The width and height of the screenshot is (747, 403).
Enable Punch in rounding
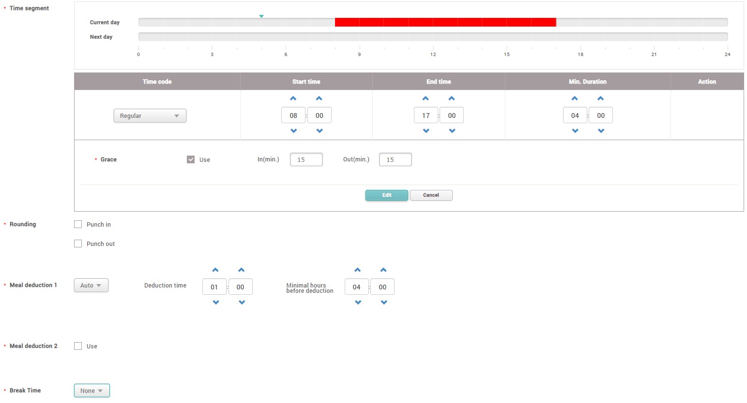78,224
